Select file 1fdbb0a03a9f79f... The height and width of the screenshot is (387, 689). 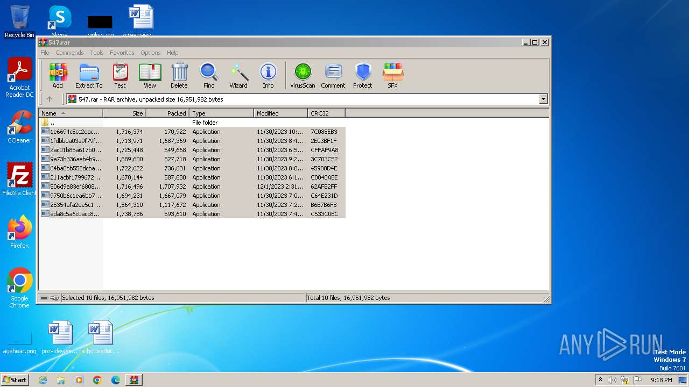(192, 141)
